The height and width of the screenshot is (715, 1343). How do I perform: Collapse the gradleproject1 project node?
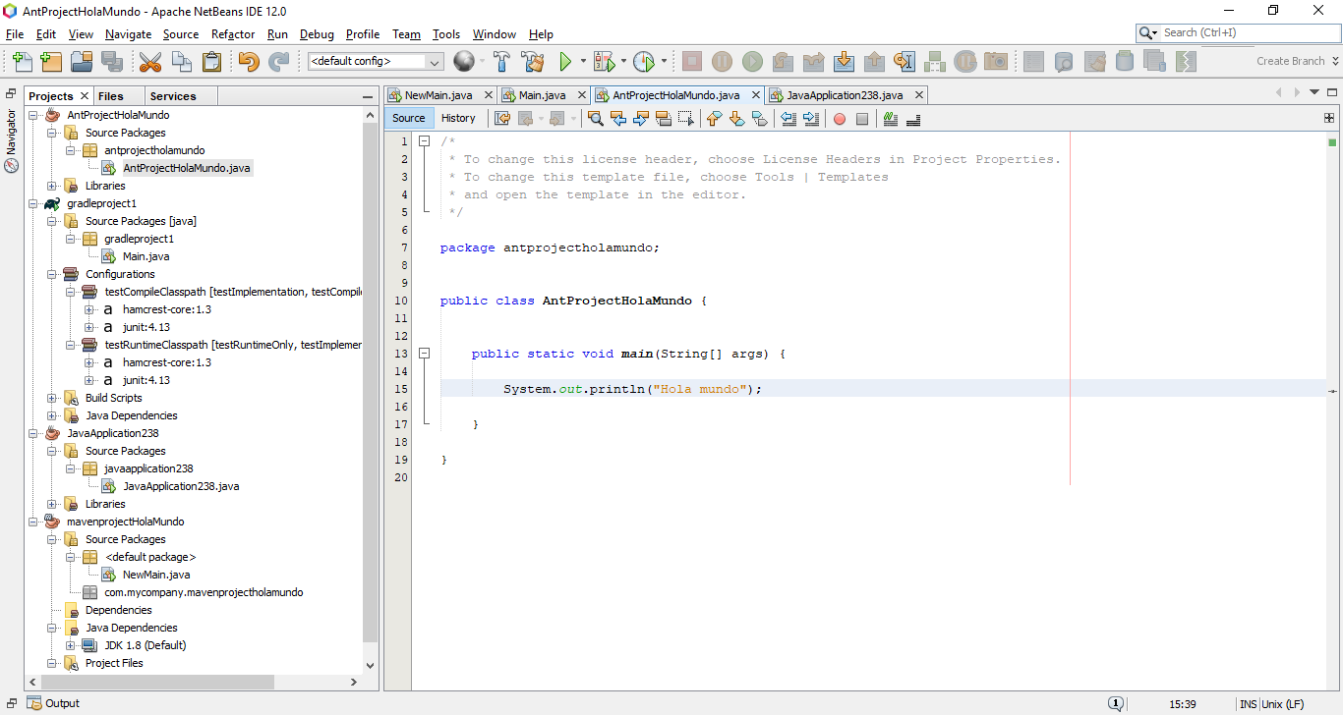point(31,202)
